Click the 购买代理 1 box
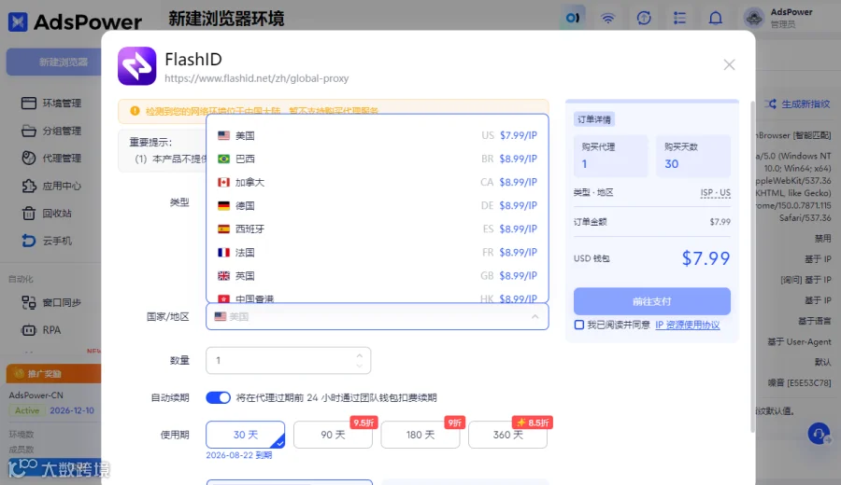The width and height of the screenshot is (841, 485). pos(610,156)
